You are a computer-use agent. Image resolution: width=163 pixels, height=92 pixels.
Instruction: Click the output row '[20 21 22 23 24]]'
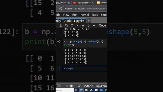pyautogui.click(x=76, y=62)
